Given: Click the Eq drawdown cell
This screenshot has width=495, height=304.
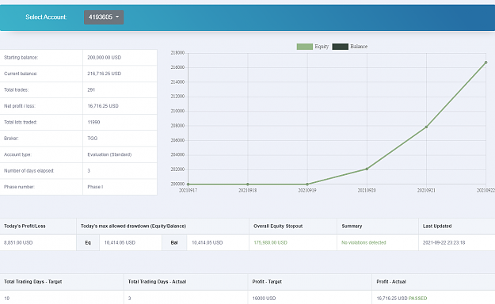Looking at the screenshot, I should [88, 243].
